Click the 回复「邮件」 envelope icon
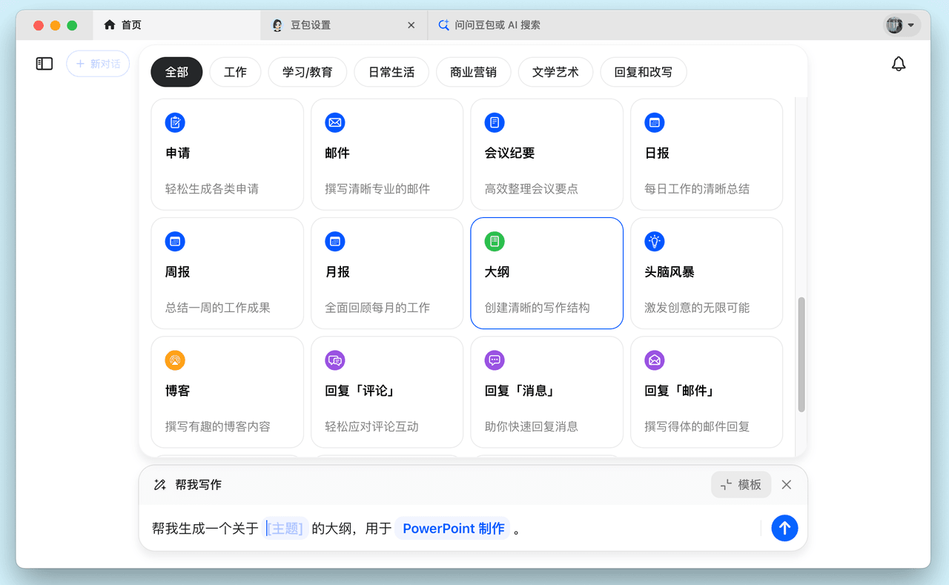The height and width of the screenshot is (585, 949). pos(655,360)
